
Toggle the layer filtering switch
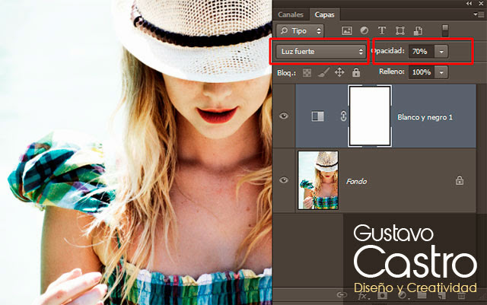tap(445, 30)
